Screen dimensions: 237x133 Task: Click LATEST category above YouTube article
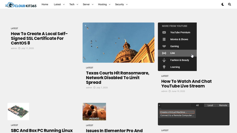pos(165,76)
